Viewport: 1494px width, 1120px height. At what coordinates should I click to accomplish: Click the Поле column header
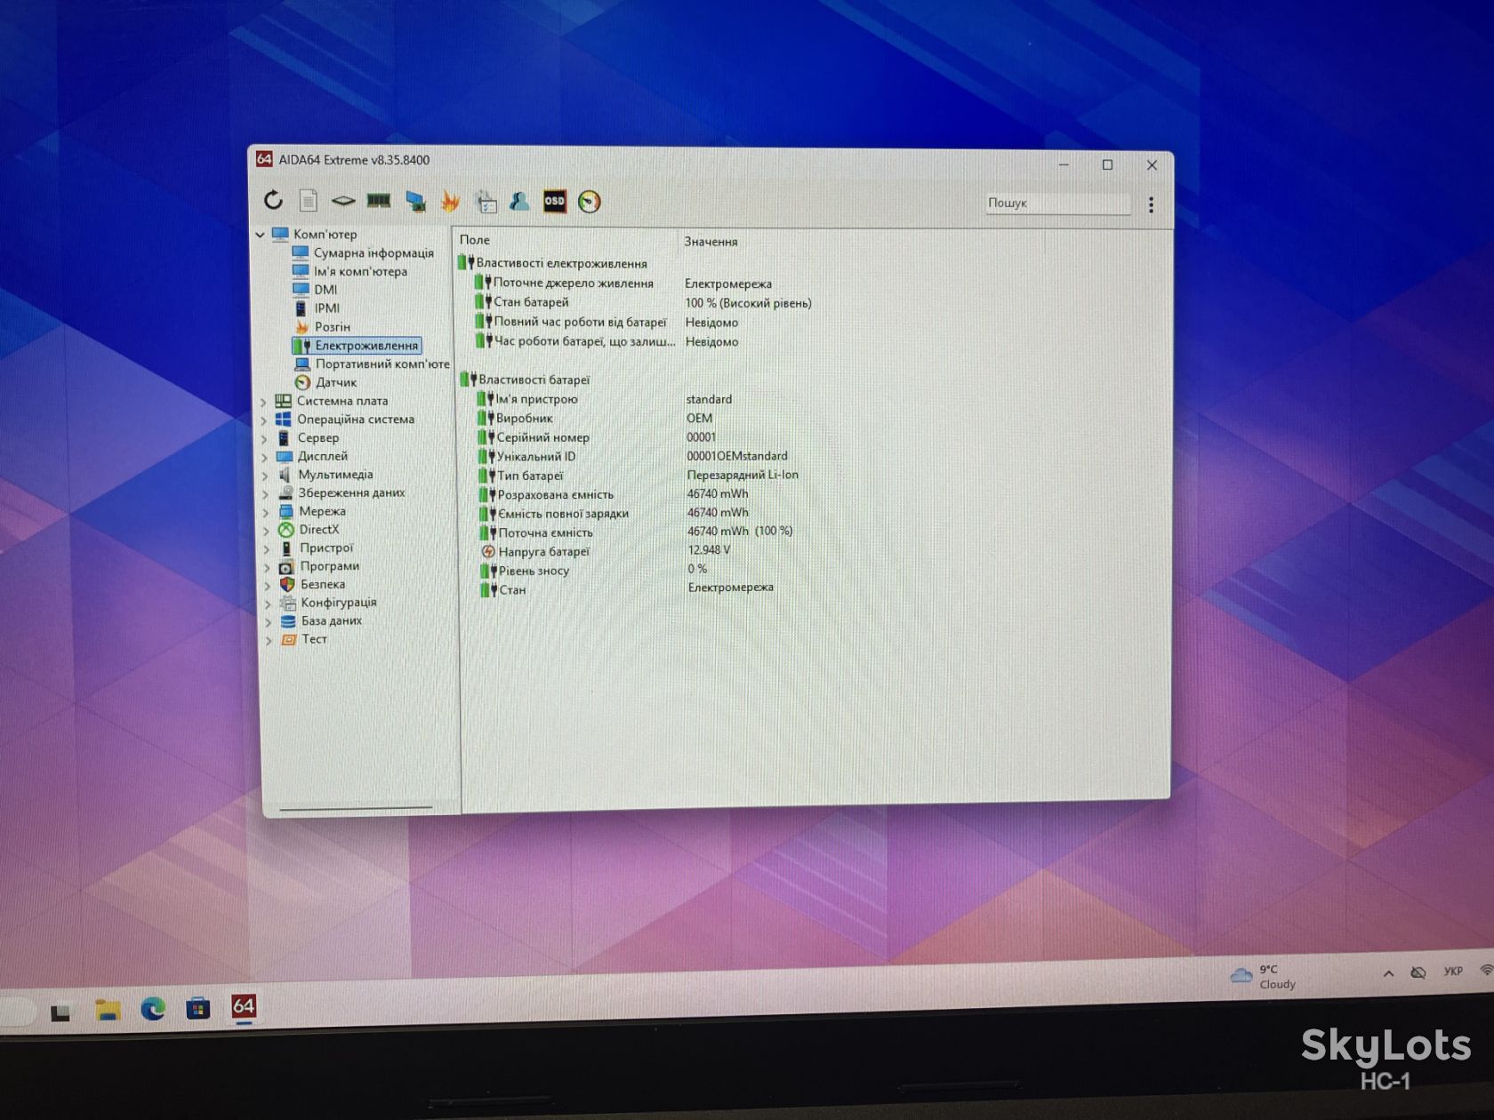click(x=475, y=240)
